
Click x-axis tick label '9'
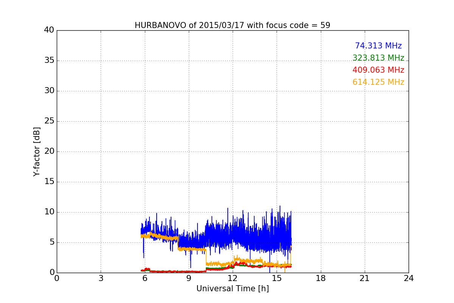pos(189,278)
